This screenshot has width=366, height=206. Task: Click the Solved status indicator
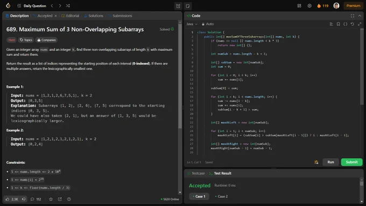(x=167, y=29)
